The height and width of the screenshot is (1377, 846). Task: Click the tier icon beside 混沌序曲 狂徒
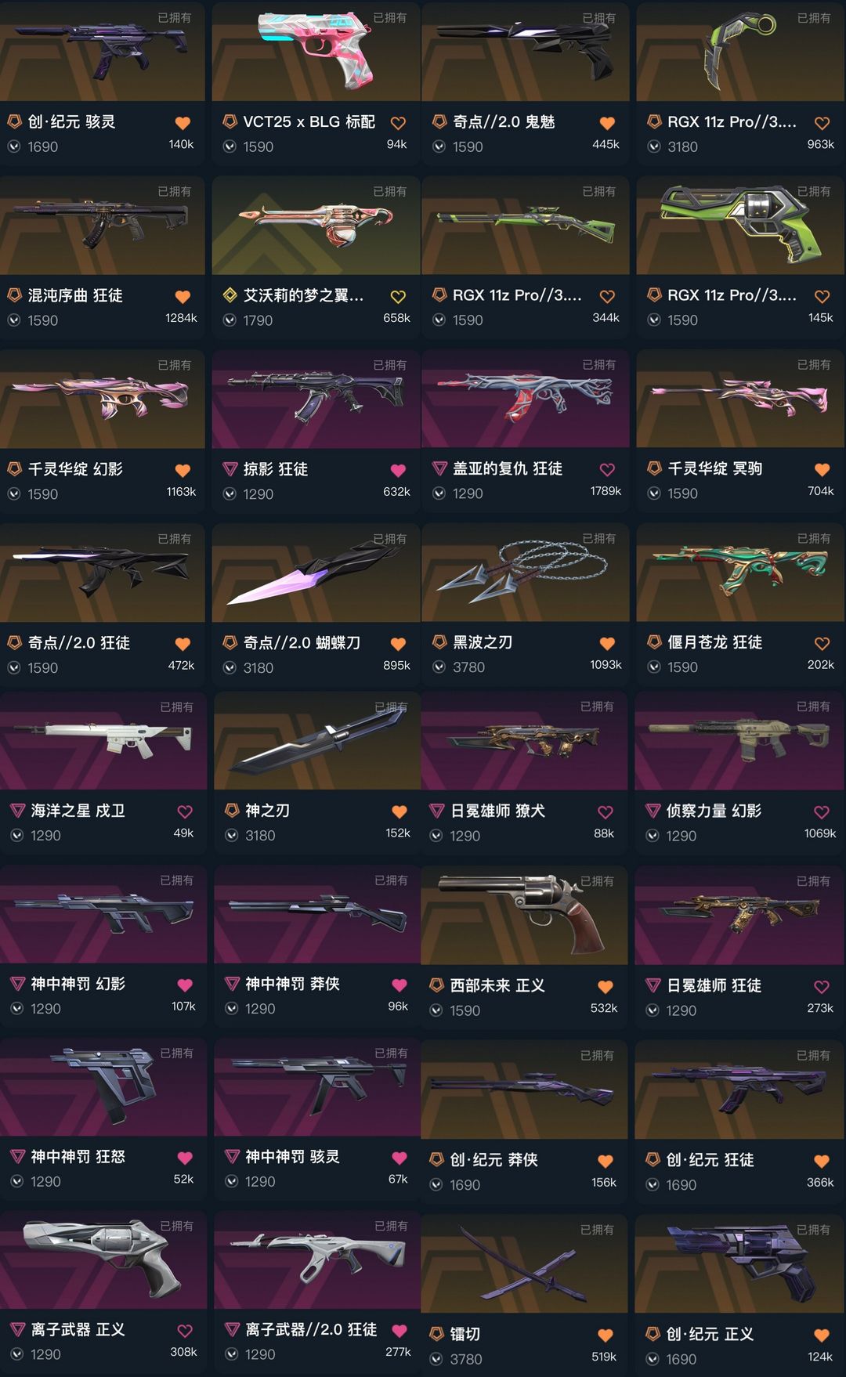click(14, 295)
